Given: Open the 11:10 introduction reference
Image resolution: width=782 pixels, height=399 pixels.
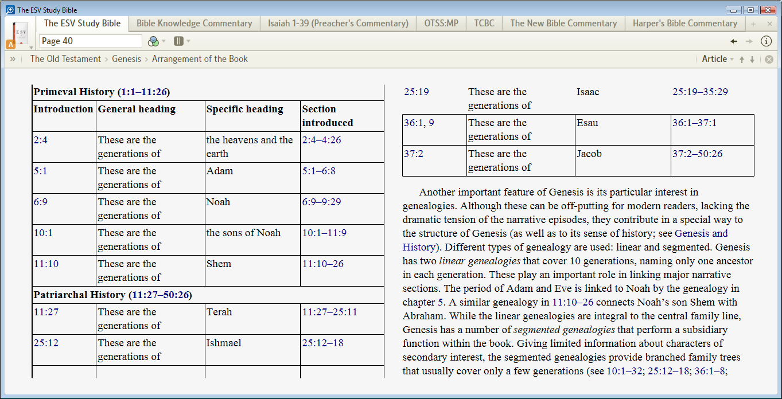Looking at the screenshot, I should 46,264.
